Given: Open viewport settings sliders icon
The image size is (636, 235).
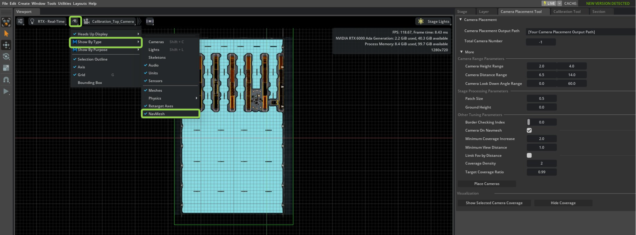Looking at the screenshot, I should [20, 22].
